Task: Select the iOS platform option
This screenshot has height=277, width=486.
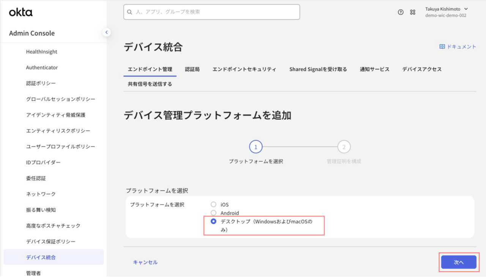Action: pos(213,205)
